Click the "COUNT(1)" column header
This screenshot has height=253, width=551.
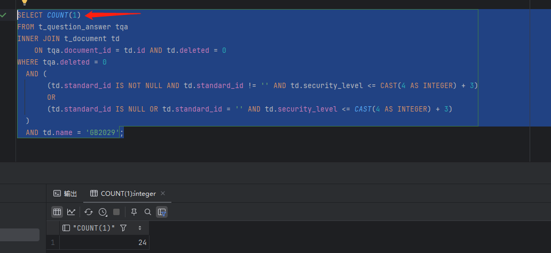tap(94, 228)
